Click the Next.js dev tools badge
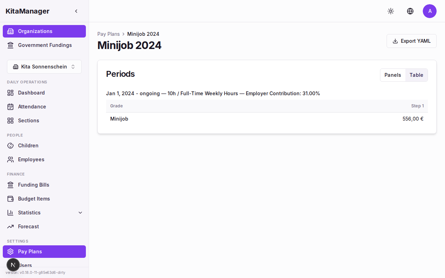Image resolution: width=445 pixels, height=278 pixels. click(13, 265)
